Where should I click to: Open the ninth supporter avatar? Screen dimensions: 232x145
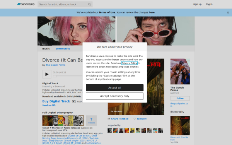pos(155,131)
